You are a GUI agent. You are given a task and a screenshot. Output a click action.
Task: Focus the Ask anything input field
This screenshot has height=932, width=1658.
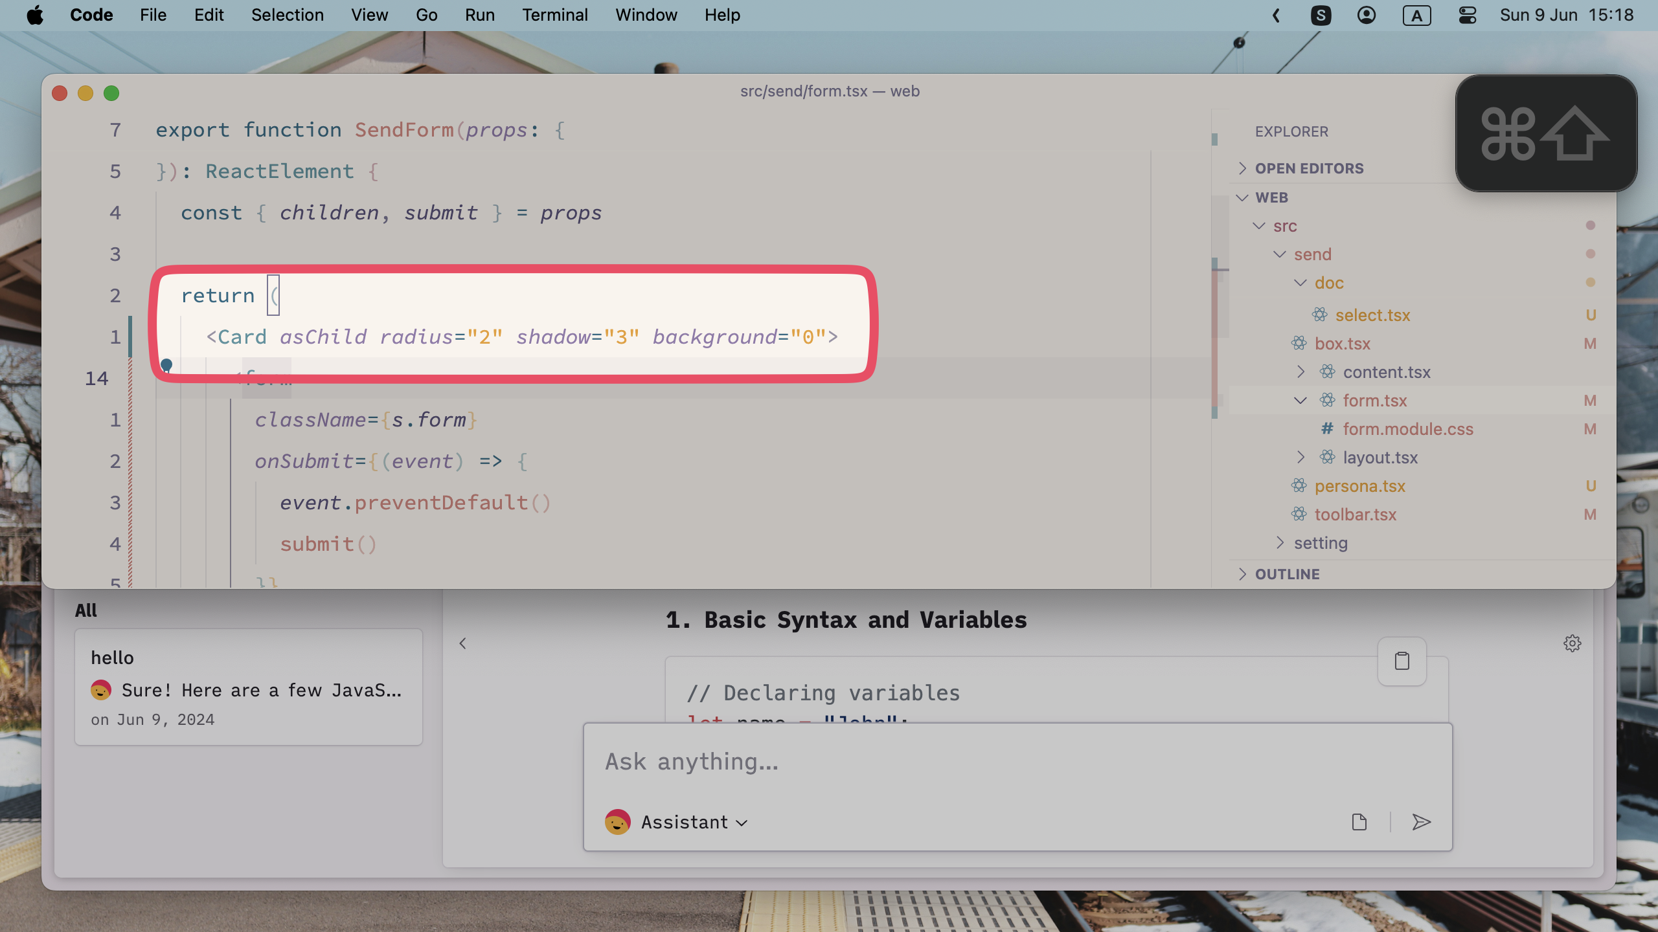pos(1017,762)
